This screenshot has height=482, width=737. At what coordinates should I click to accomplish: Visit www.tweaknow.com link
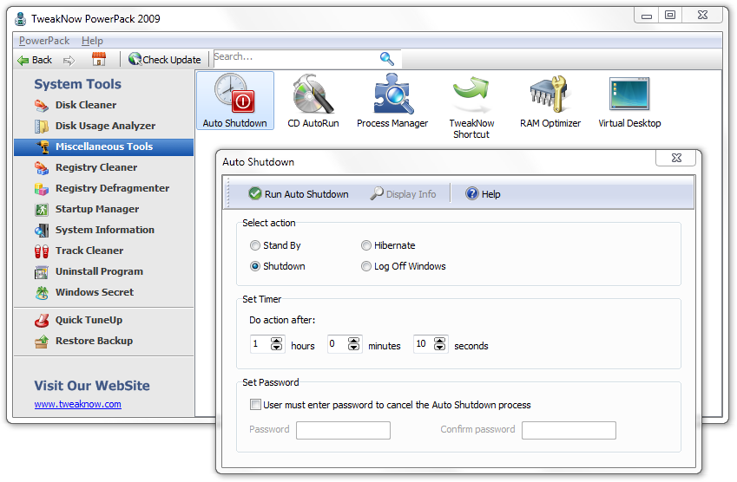click(78, 404)
